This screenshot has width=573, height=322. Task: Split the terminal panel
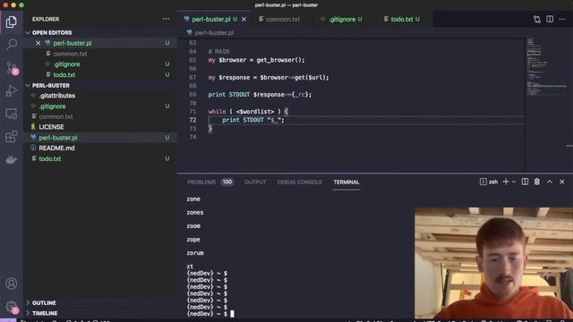coord(525,182)
